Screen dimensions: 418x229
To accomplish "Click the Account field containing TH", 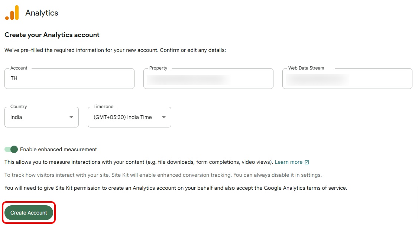I will [69, 79].
